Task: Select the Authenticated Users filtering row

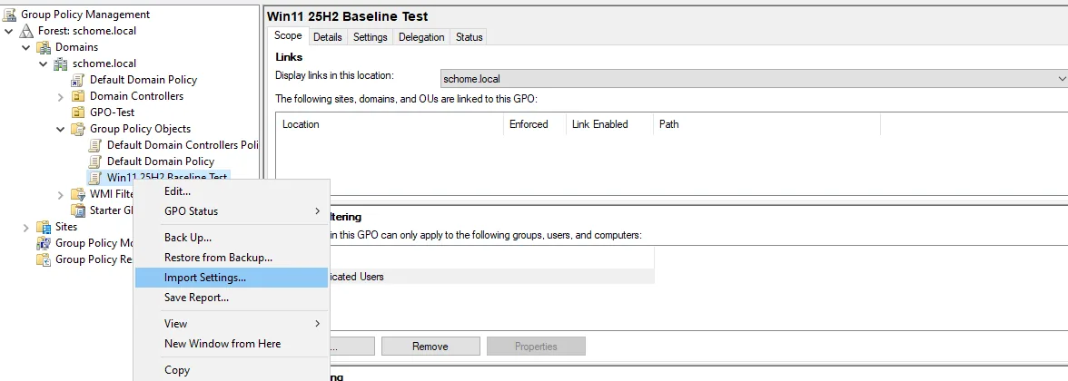Action: tap(490, 277)
